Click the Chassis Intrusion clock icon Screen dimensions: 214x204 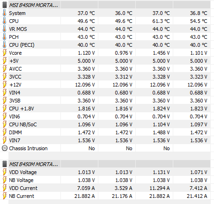(x=5, y=148)
